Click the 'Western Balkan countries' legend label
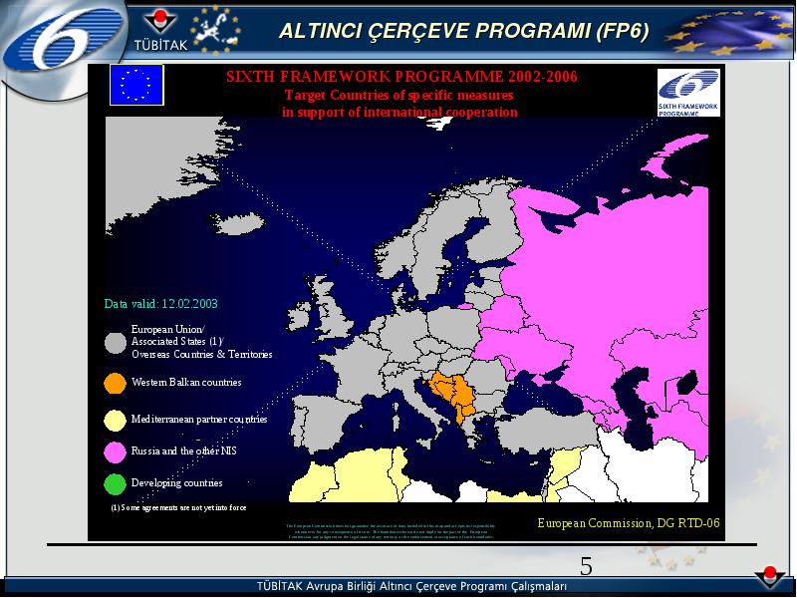This screenshot has width=797, height=598. click(x=186, y=382)
